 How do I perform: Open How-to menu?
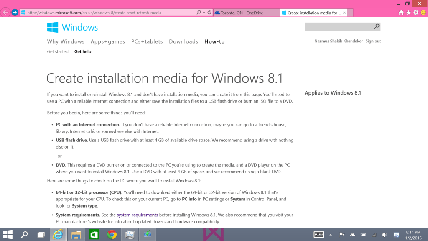(214, 41)
